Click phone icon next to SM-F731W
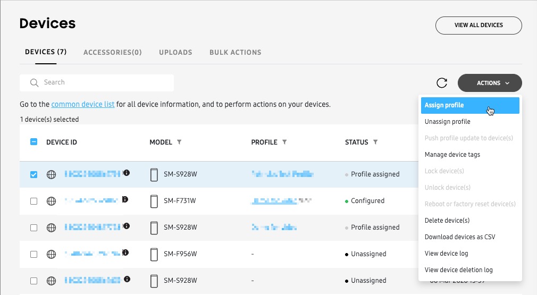Screen dimensions: 537x295 pyautogui.click(x=154, y=201)
